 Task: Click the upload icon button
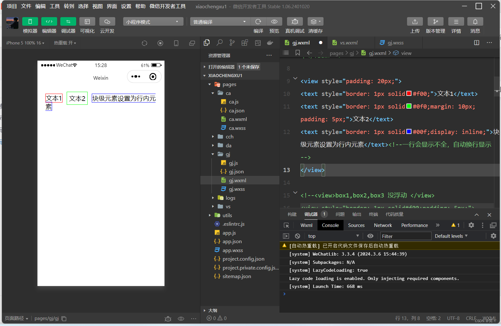click(415, 22)
